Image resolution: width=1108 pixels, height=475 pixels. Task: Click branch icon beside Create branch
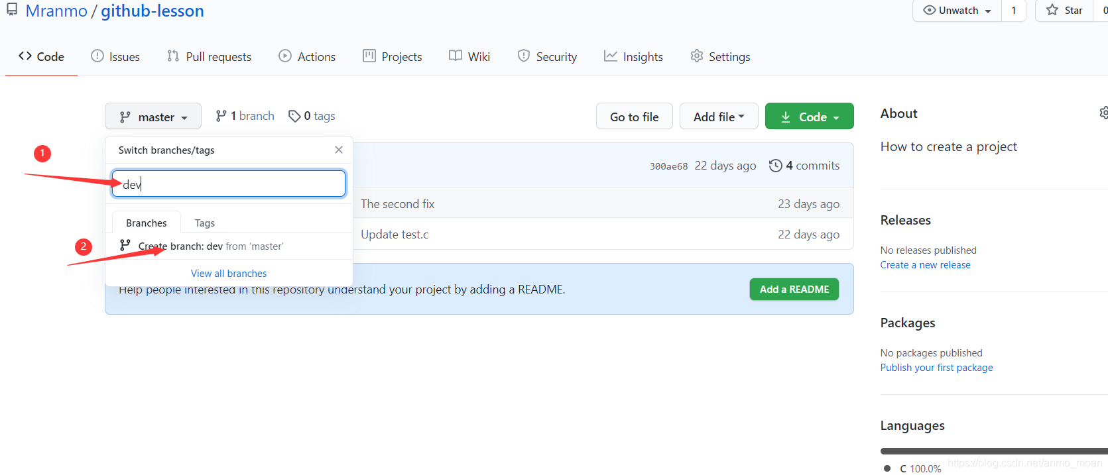[x=125, y=245]
